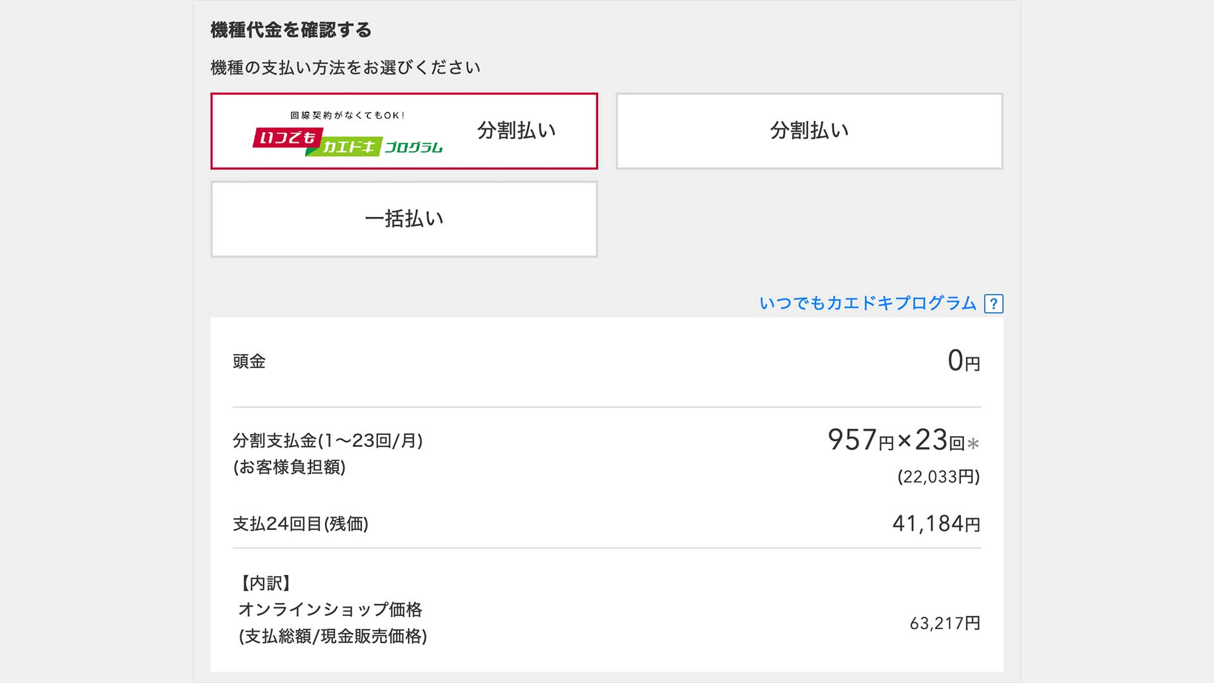Click the question mark help icon
The image size is (1214, 683).
[993, 304]
